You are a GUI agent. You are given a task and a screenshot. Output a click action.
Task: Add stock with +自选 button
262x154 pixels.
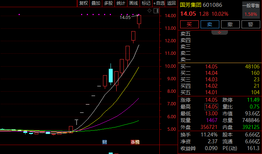coord(159,3)
